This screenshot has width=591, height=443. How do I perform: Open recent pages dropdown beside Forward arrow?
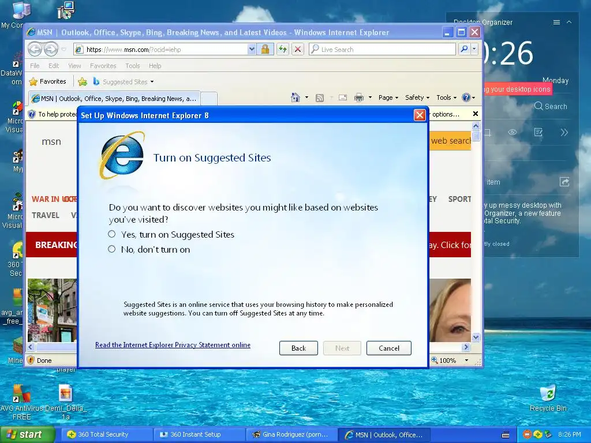(63, 50)
